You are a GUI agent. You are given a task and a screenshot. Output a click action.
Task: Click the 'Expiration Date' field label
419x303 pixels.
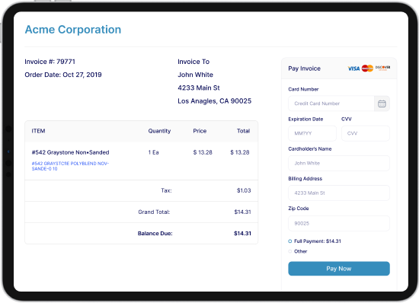pos(305,119)
